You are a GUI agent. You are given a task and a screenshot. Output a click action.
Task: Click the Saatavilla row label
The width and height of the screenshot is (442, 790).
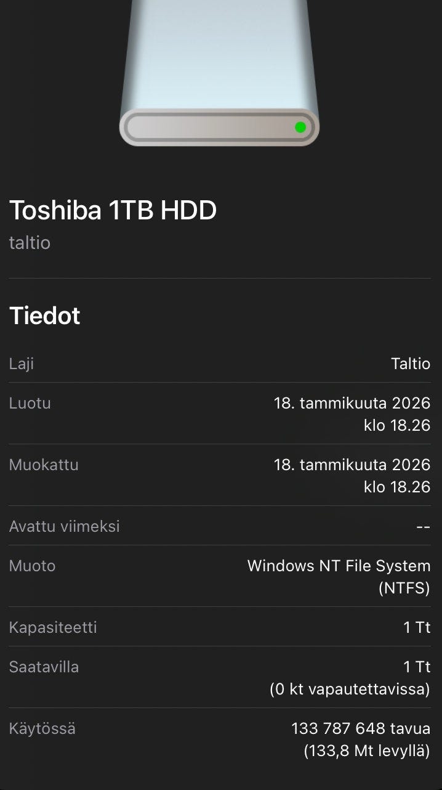click(x=44, y=667)
